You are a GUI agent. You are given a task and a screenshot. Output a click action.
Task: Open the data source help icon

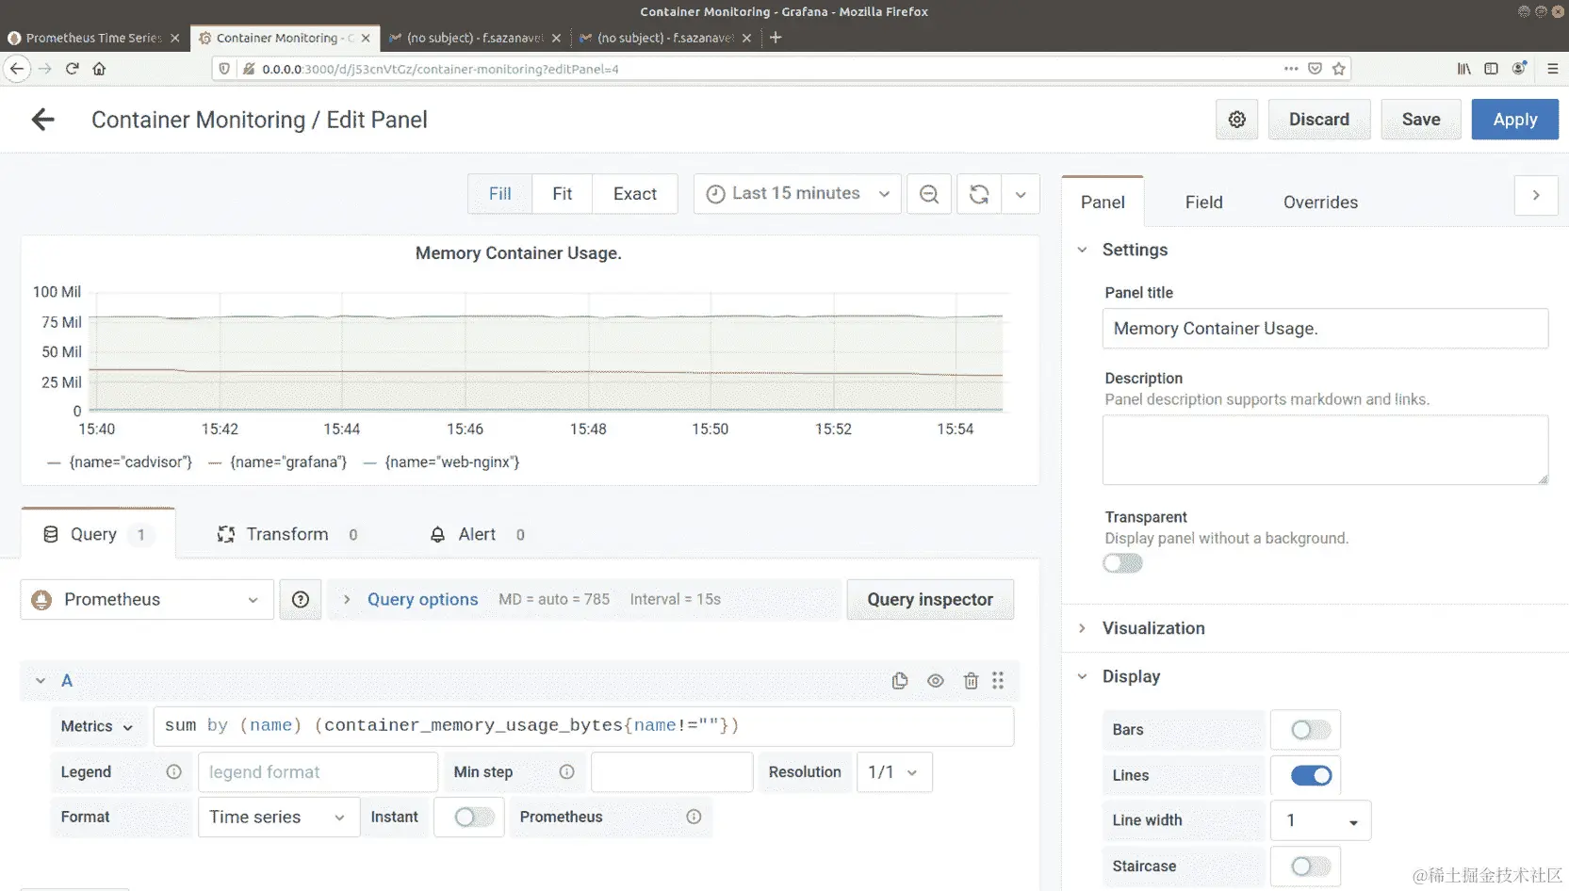click(x=301, y=600)
